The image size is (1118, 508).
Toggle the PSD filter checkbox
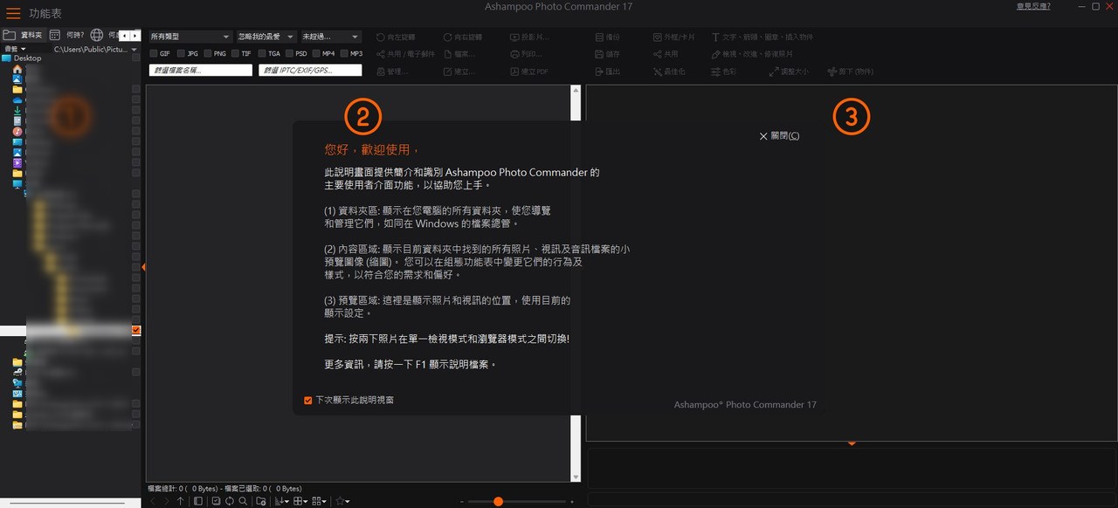[289, 54]
